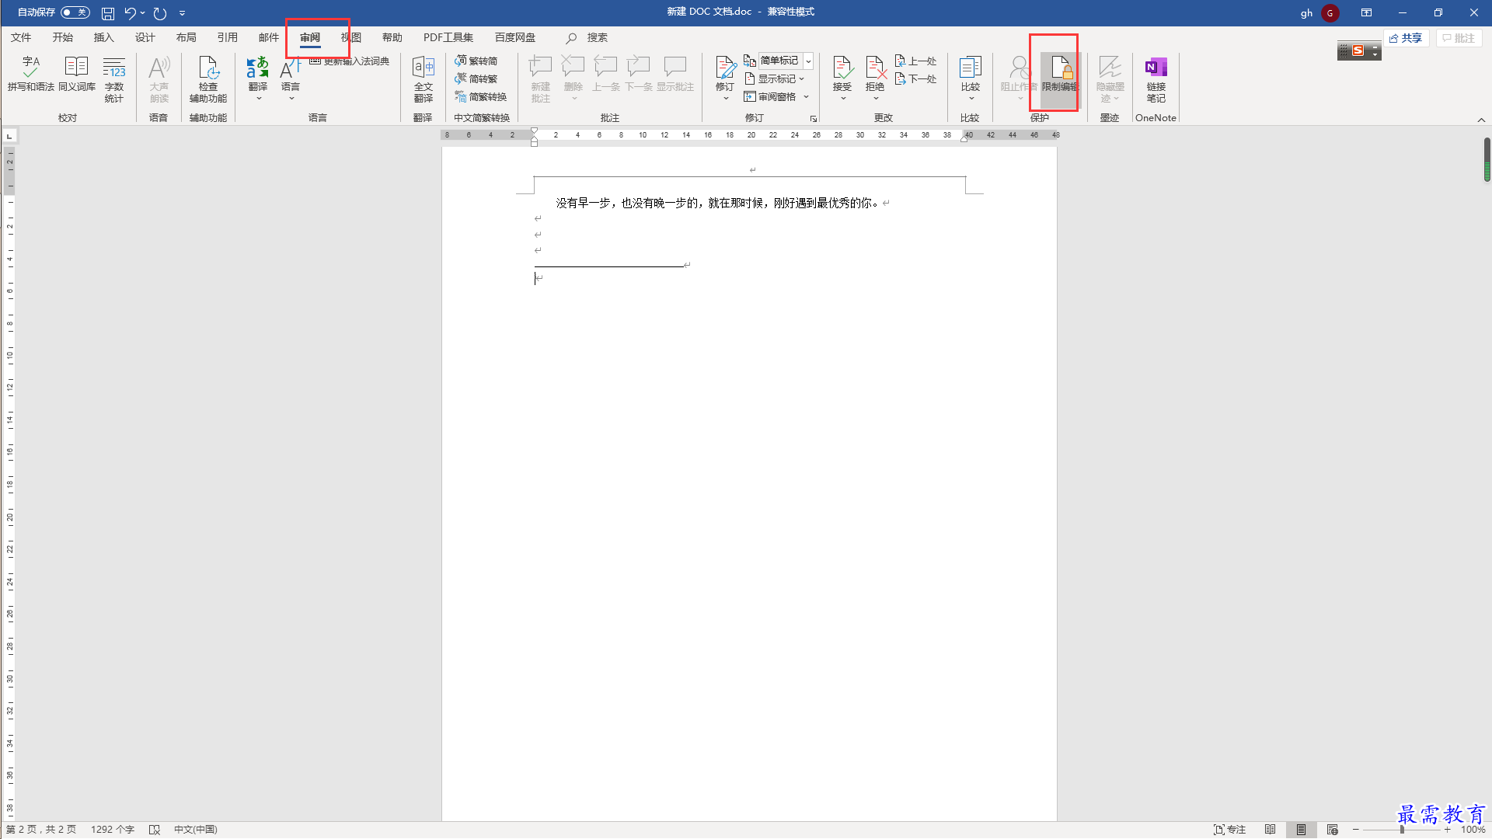Open the 文件 File menu
1492x839 pixels.
point(21,37)
